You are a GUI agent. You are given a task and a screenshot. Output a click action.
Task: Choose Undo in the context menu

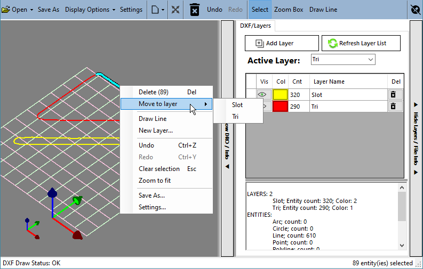tap(166, 145)
